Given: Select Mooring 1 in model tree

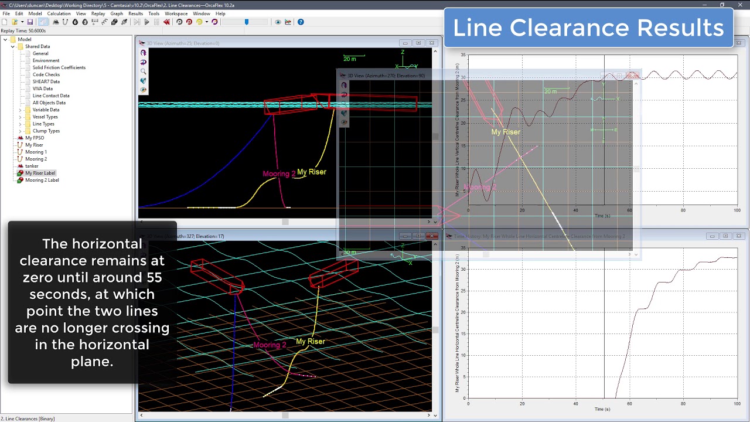Looking at the screenshot, I should pyautogui.click(x=36, y=152).
